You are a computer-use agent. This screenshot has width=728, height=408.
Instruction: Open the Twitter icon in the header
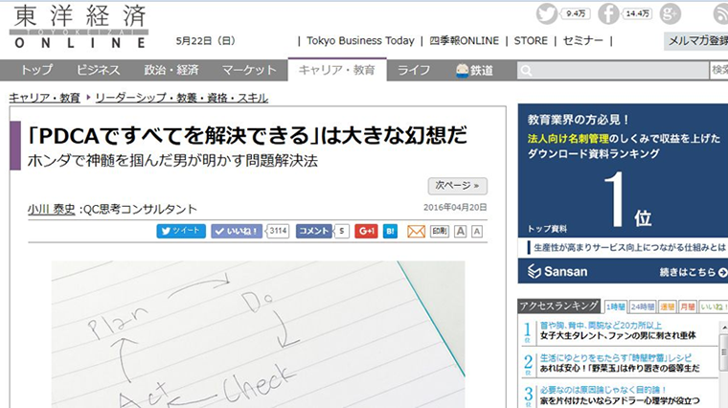coord(547,14)
